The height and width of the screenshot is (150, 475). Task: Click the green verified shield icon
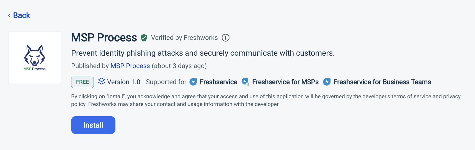(x=144, y=38)
